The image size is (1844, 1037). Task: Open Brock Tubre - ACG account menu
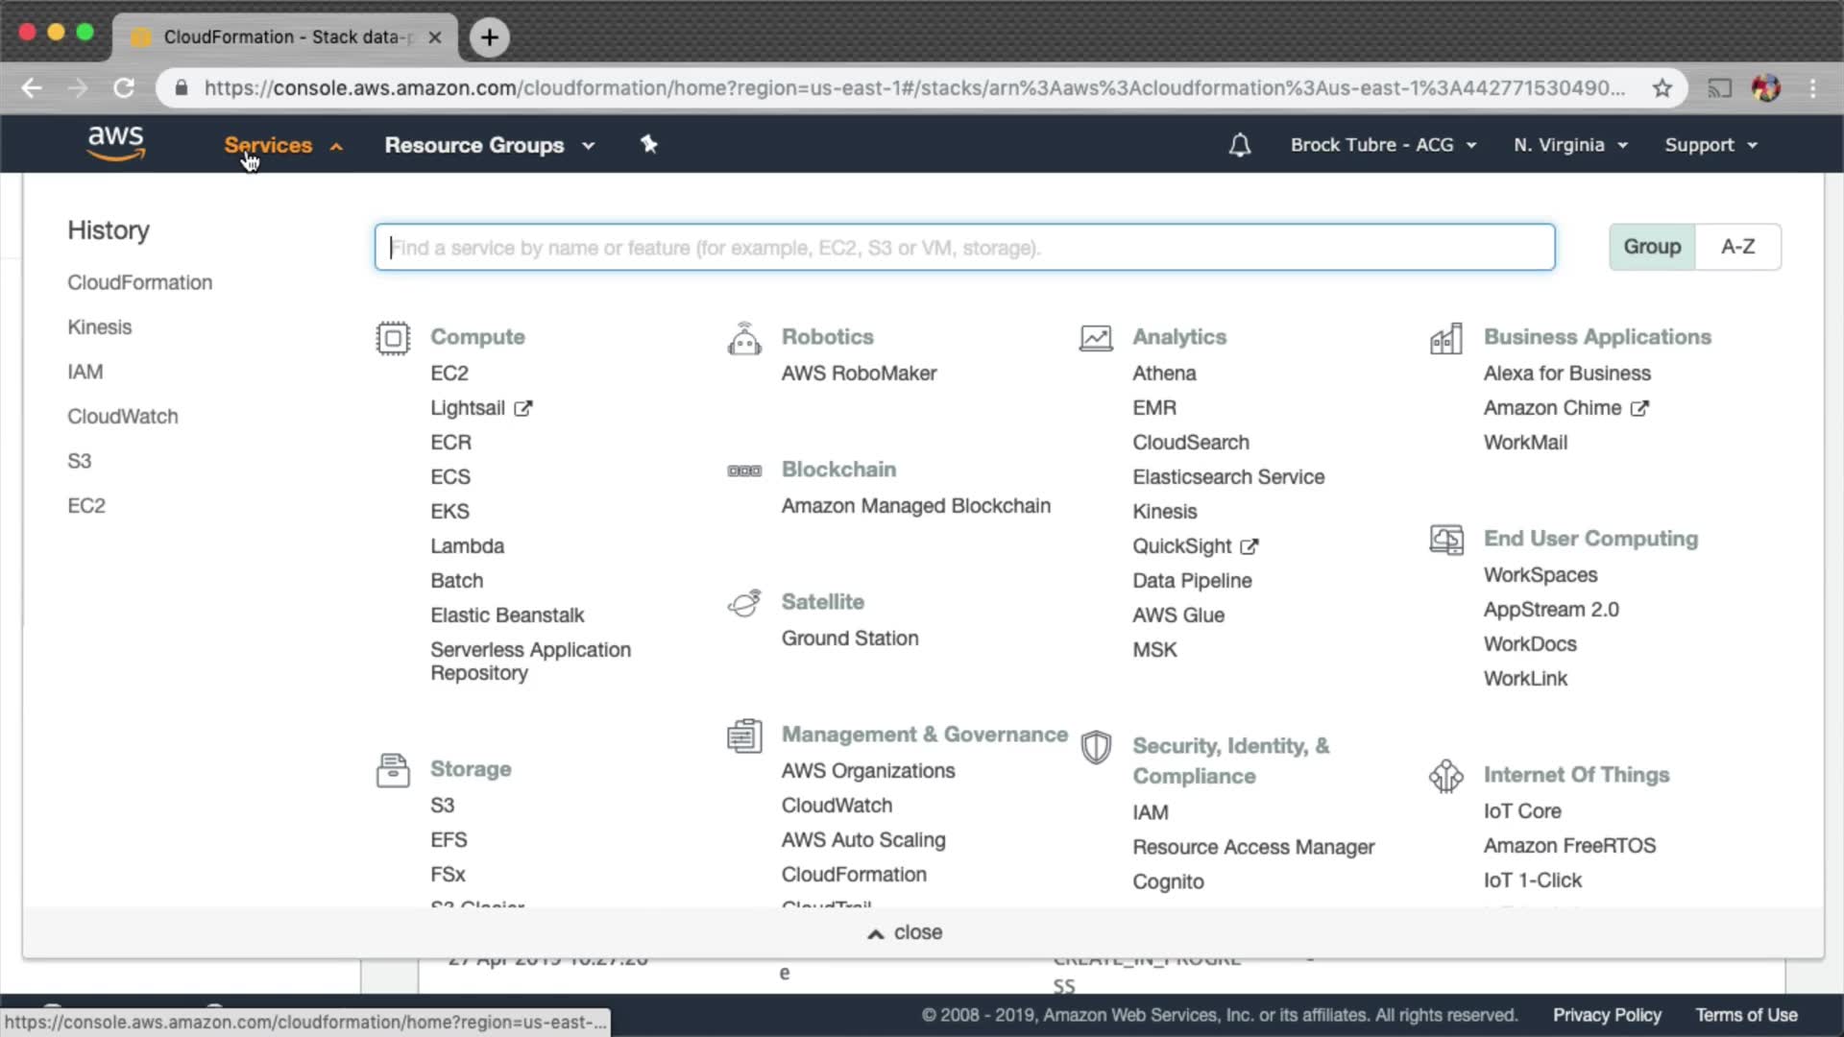point(1382,145)
